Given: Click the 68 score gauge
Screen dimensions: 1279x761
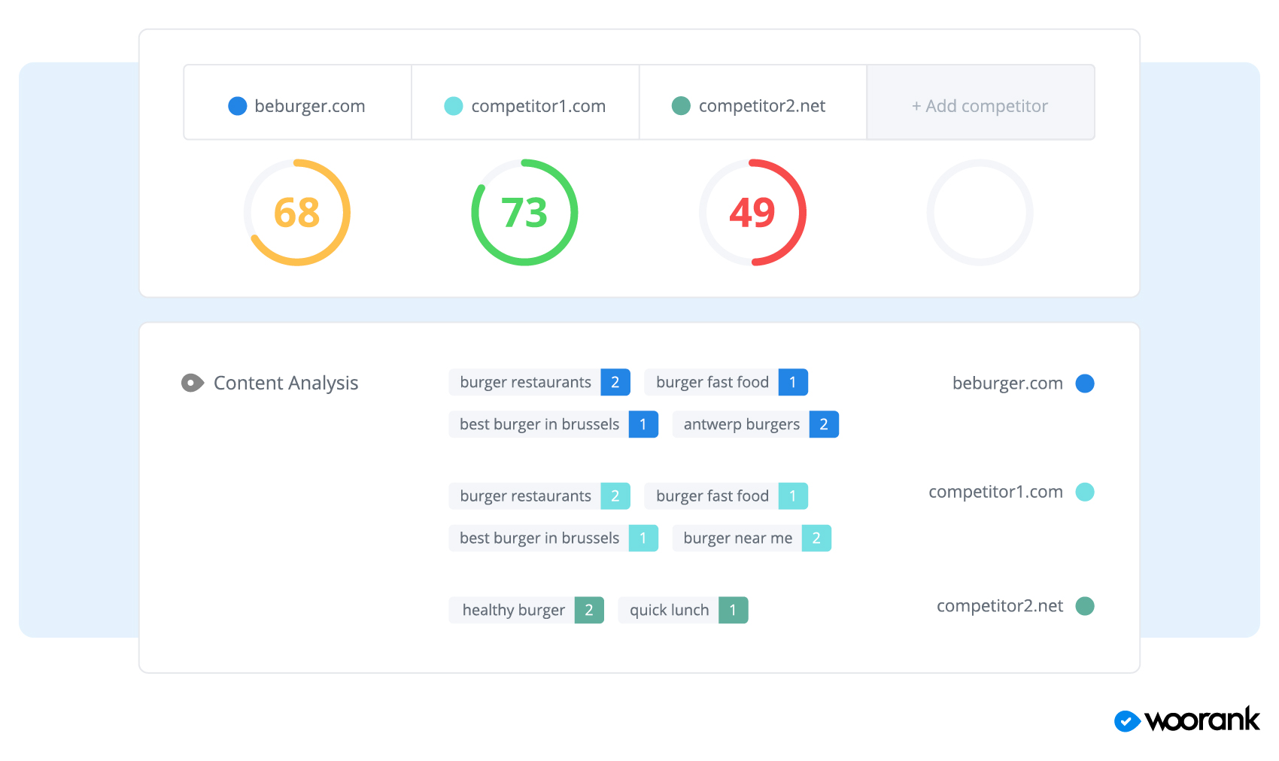Looking at the screenshot, I should coord(297,213).
